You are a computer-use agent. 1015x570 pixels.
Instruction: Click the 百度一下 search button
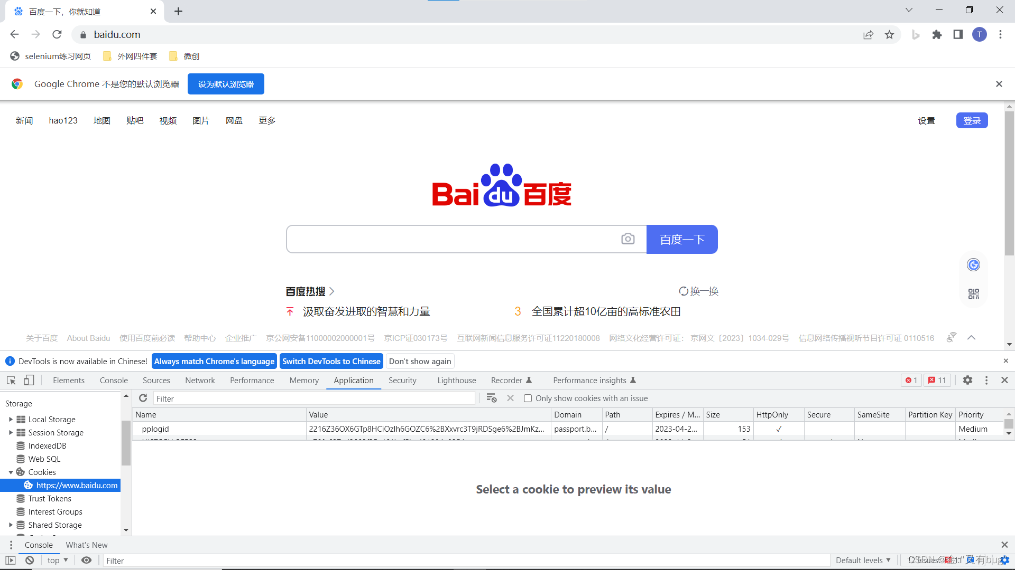(682, 240)
